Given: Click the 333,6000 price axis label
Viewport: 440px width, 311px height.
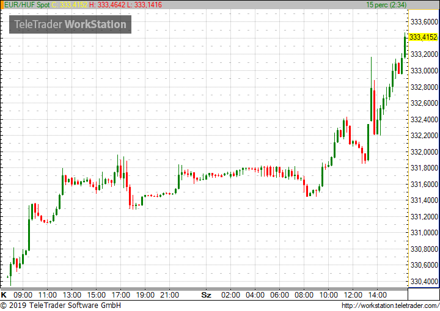Looking at the screenshot, I should point(424,22).
